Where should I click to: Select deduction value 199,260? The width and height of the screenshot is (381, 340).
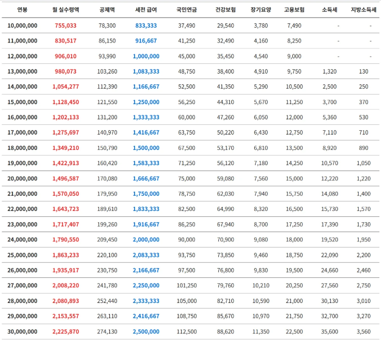point(107,224)
